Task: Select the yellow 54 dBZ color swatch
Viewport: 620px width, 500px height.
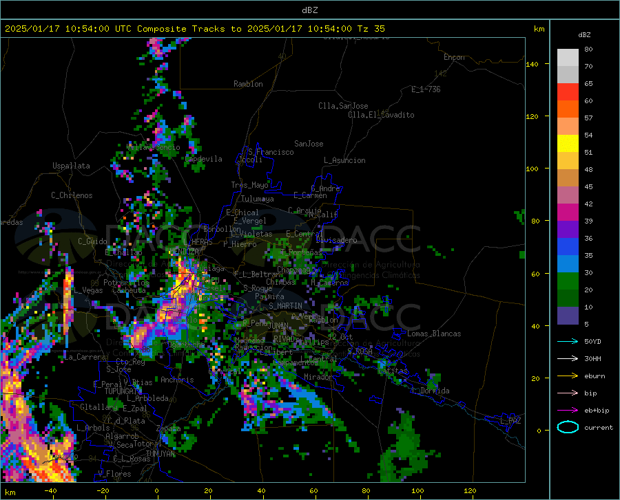Action: point(568,144)
